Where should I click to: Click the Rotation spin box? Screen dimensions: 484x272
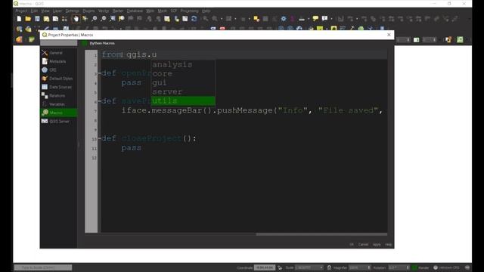[399, 267]
